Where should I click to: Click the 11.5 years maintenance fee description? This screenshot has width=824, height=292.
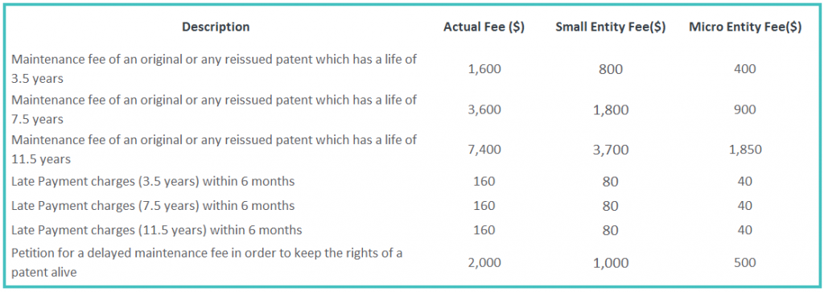(x=214, y=149)
